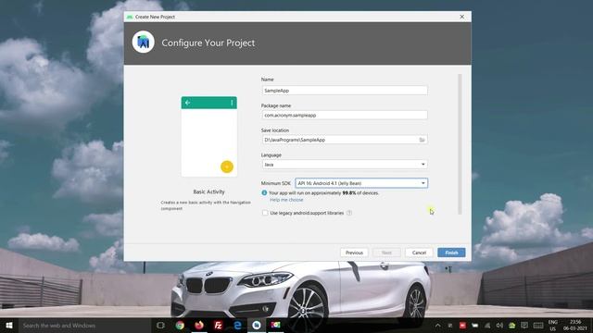The image size is (593, 333).
Task: Close the Create New Project dialog
Action: [461, 17]
